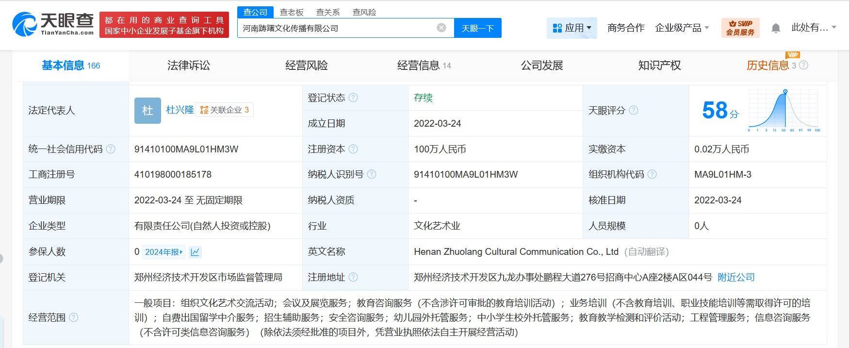Open the 企业级产品 dropdown menu
Image resolution: width=849 pixels, height=348 pixels.
[x=682, y=28]
